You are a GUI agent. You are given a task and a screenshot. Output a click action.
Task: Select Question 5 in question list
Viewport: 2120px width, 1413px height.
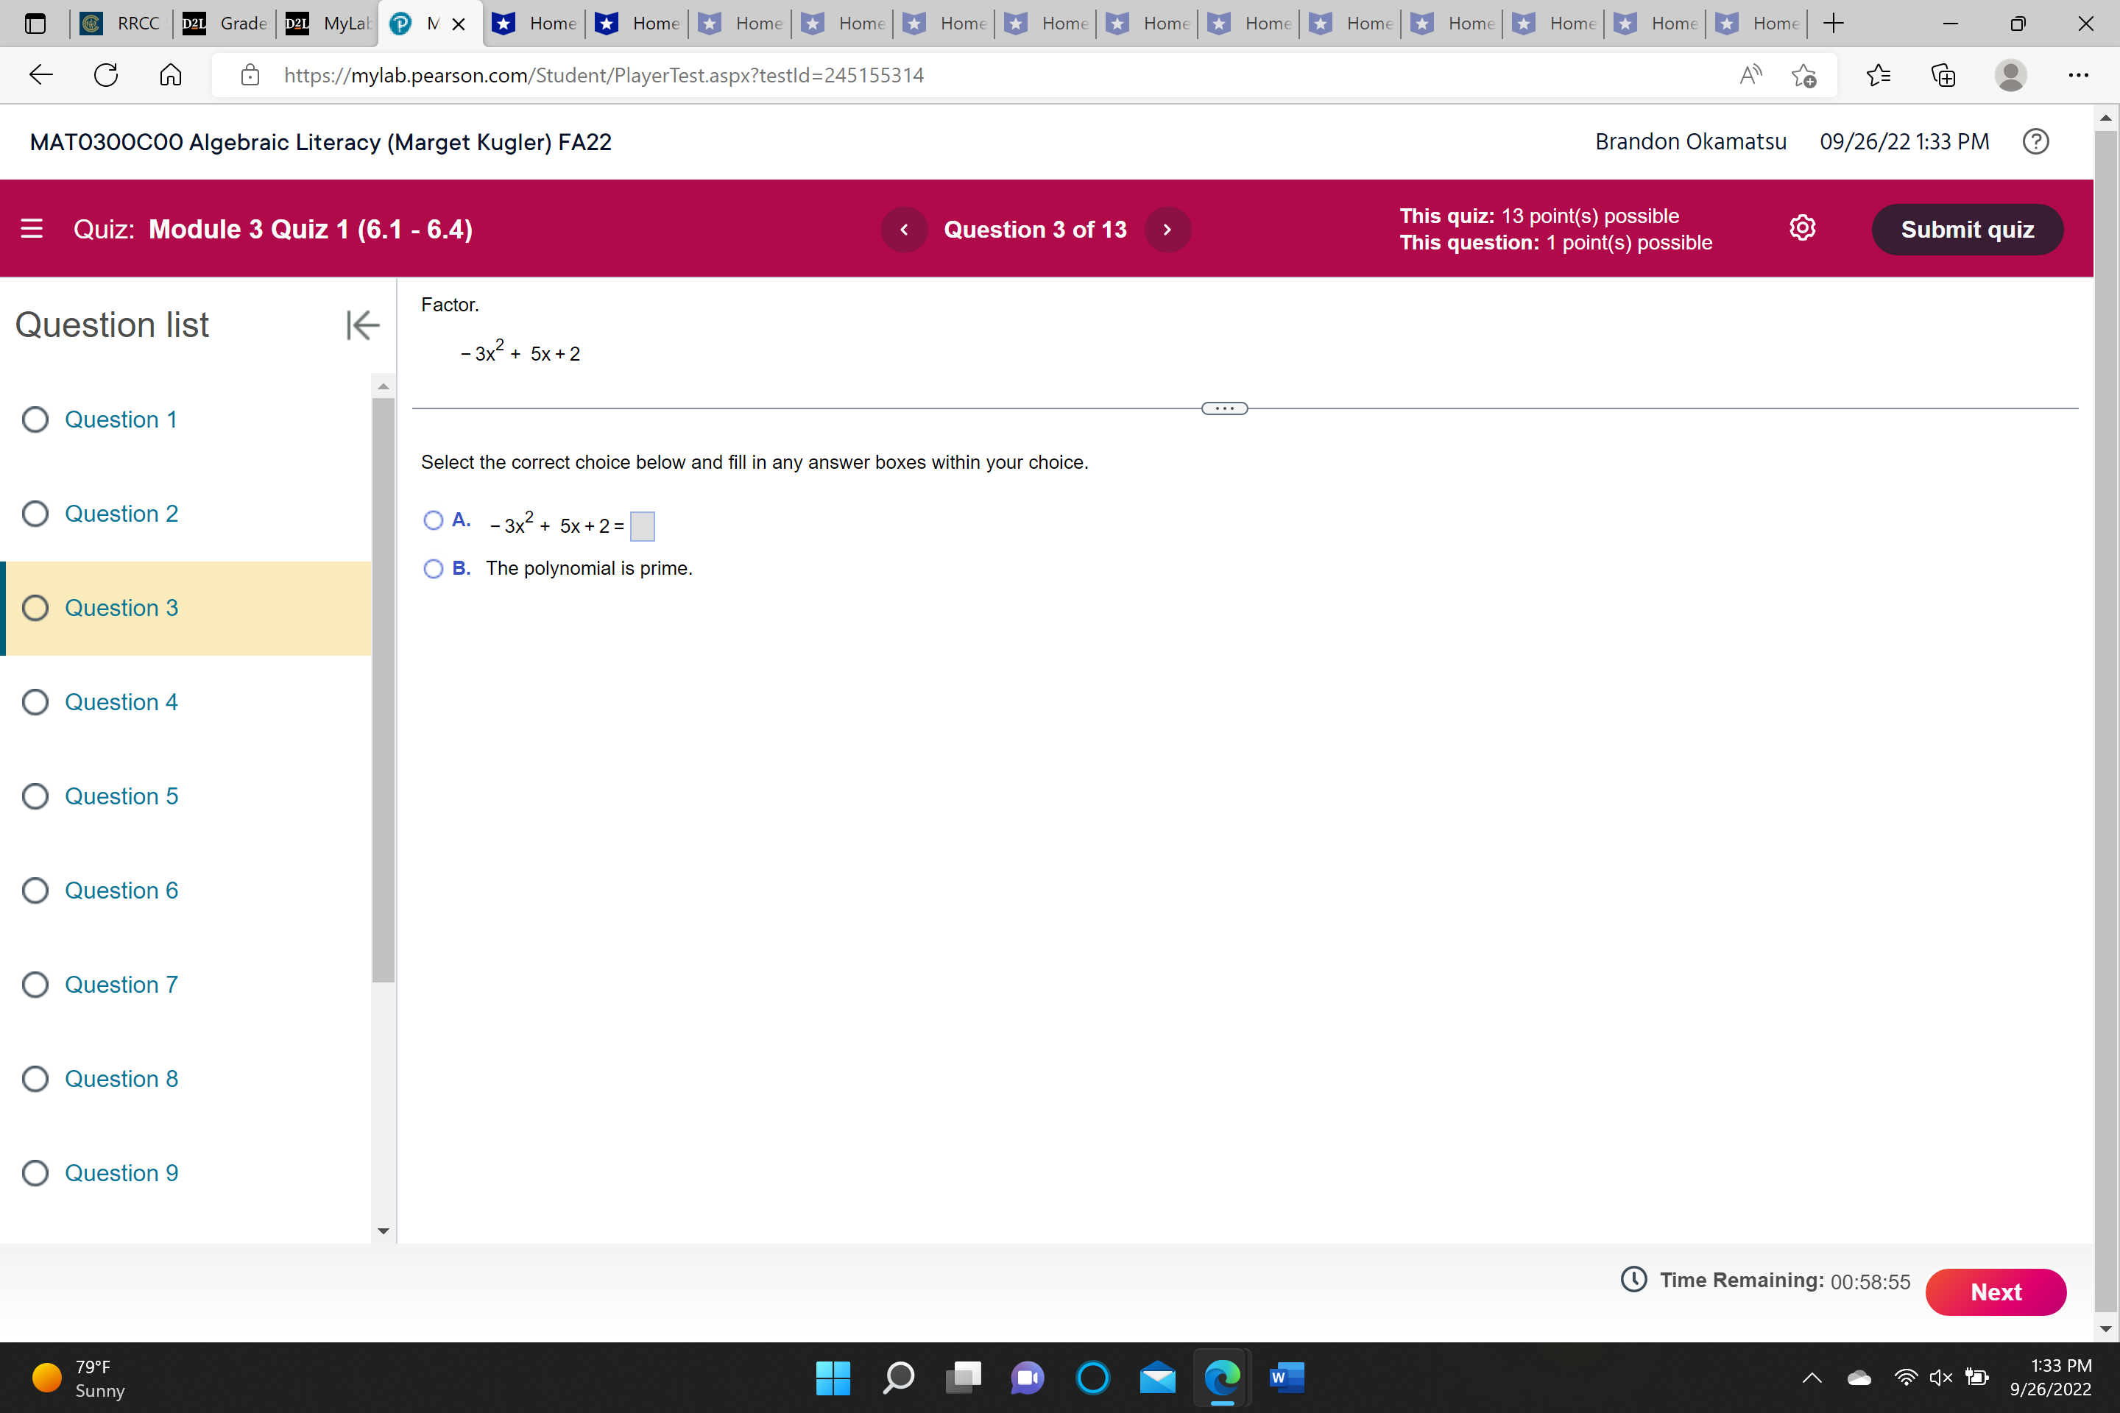click(x=121, y=796)
